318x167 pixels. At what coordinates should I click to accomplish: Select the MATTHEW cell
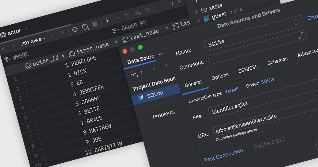[x=100, y=129]
